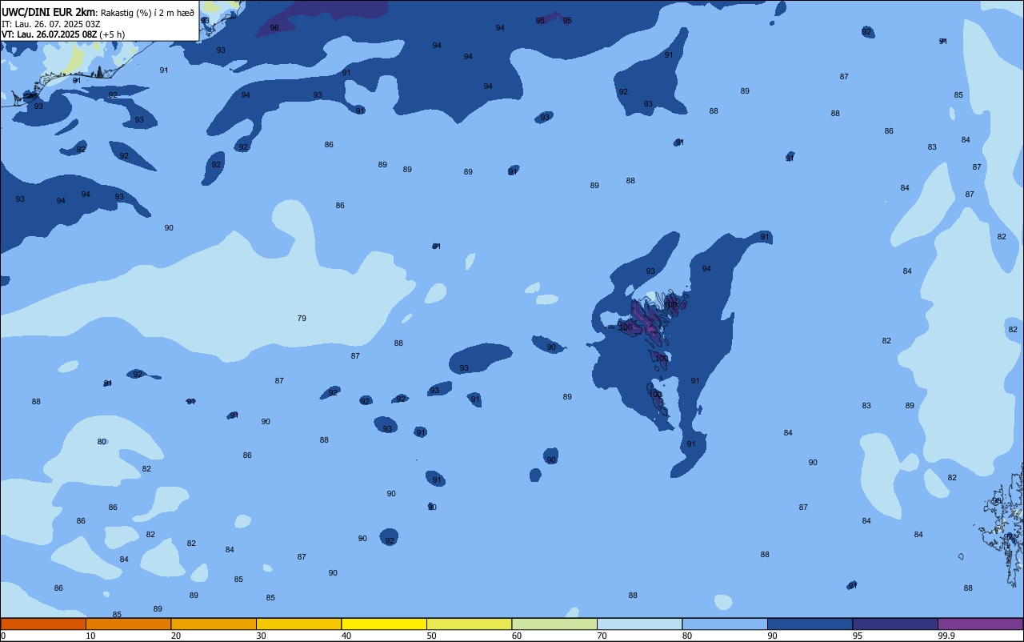
Task: Select the 50–60 yellow-green legend swatch
Action: pyautogui.click(x=469, y=624)
